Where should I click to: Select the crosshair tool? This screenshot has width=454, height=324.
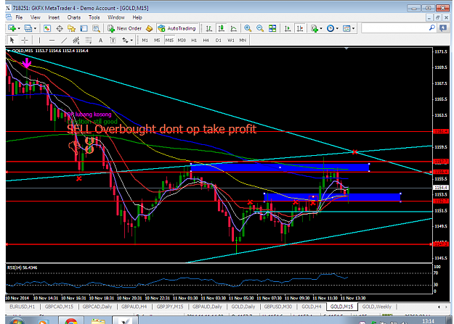coord(25,40)
